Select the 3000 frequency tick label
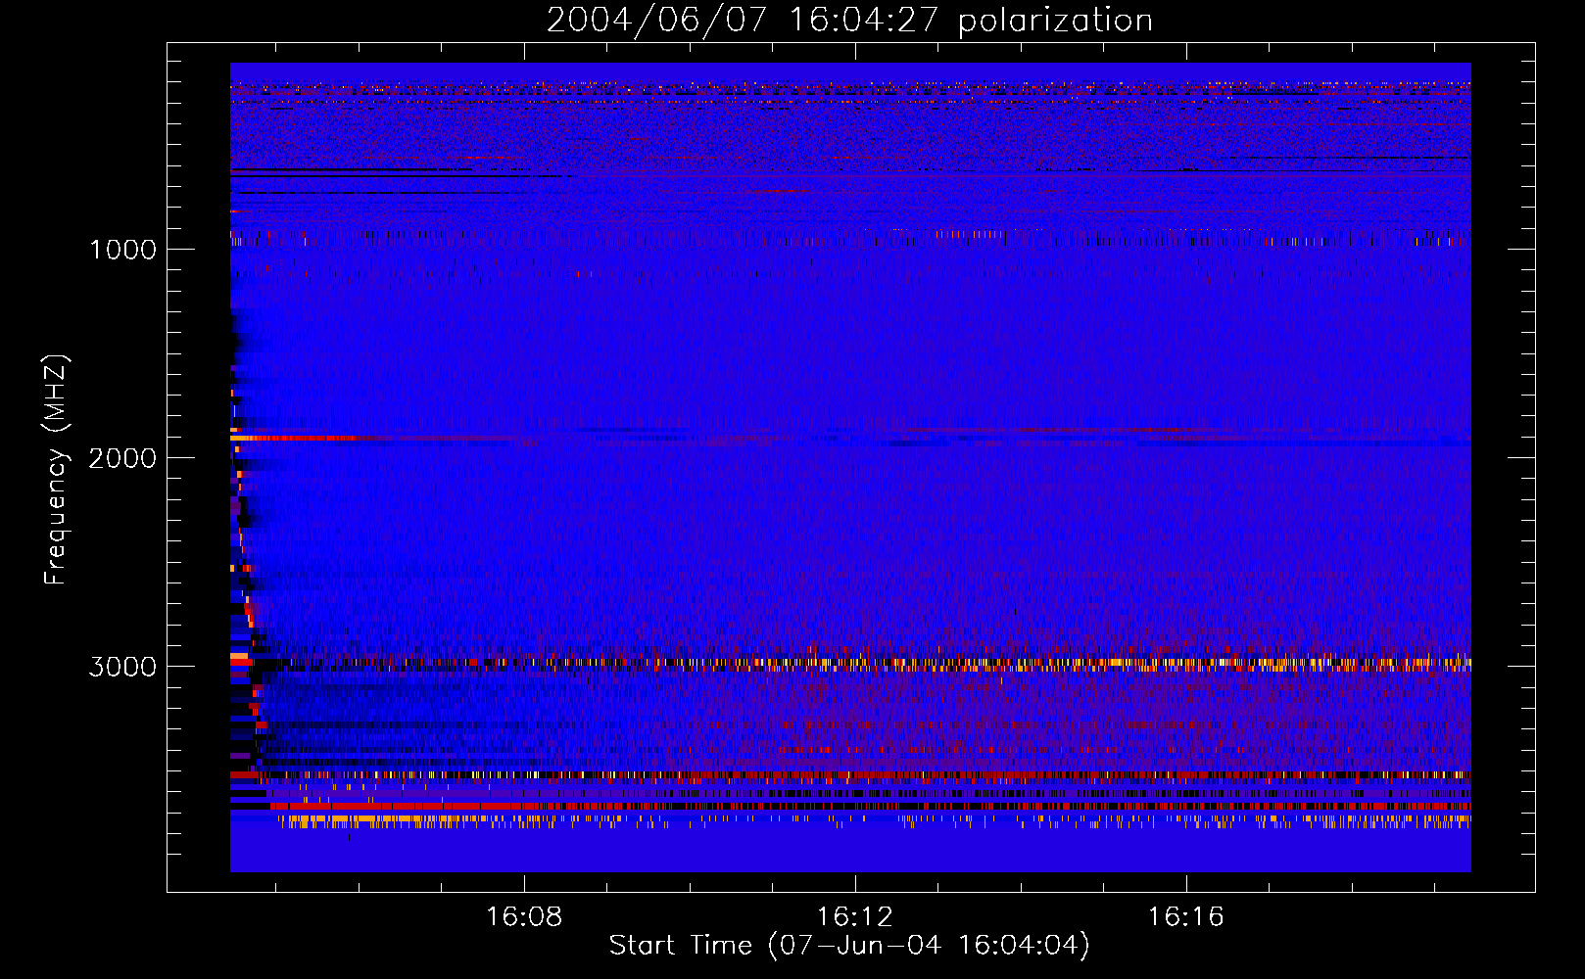Screen dimensions: 1585x979 (x=122, y=666)
